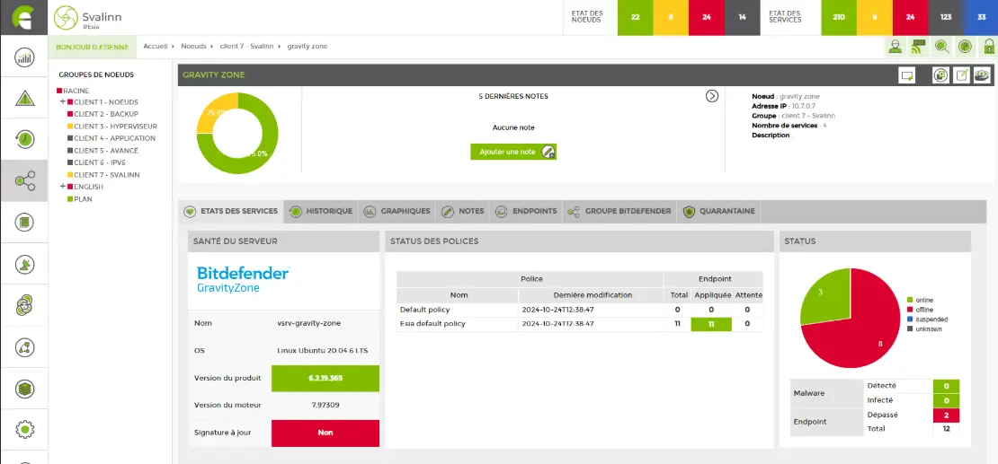Viewport: 998px width, 464px height.
Task: Click the Esia default policy row name
Action: [432, 323]
